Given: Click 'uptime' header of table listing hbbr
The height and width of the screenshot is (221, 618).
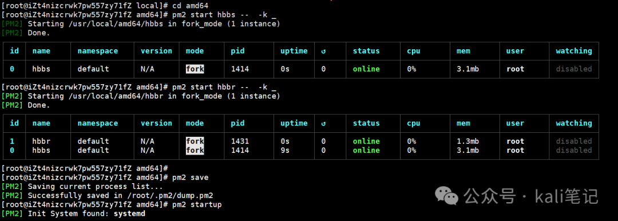Looking at the screenshot, I should coord(294,123).
